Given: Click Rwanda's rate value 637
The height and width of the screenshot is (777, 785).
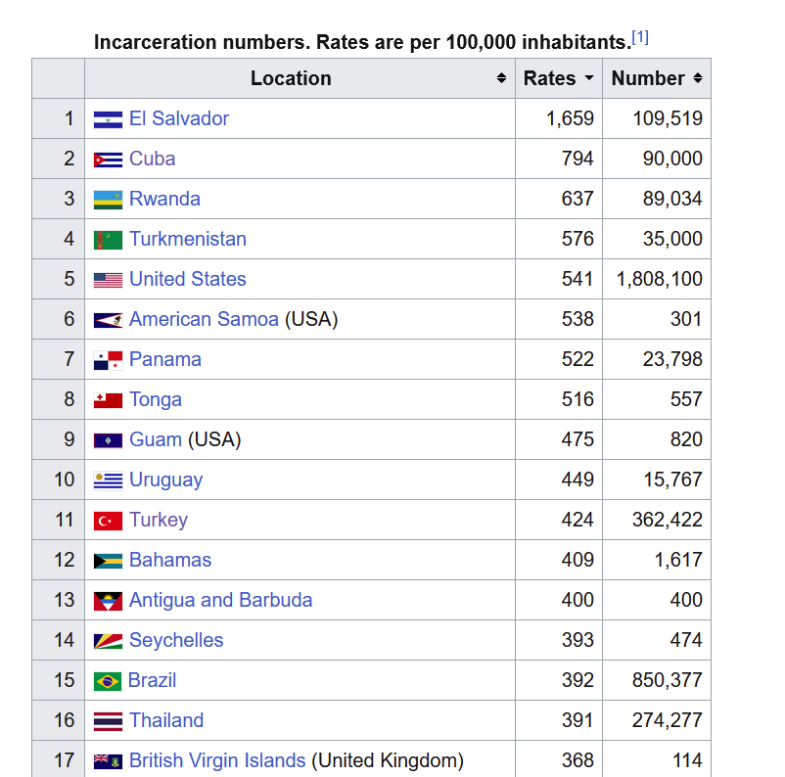Looking at the screenshot, I should (x=577, y=199).
